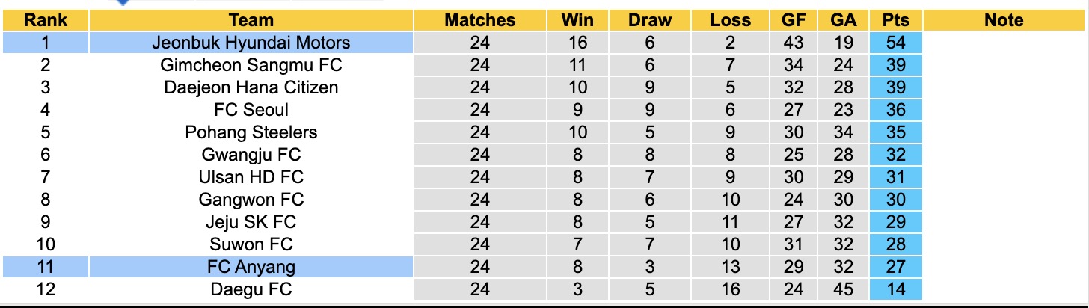Select the Loss column header
The image size is (1089, 308).
(x=730, y=21)
